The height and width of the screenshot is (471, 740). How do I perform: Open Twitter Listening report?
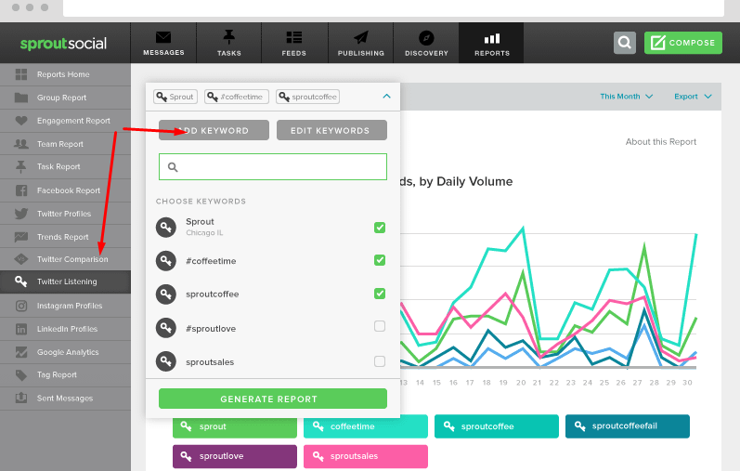[65, 281]
